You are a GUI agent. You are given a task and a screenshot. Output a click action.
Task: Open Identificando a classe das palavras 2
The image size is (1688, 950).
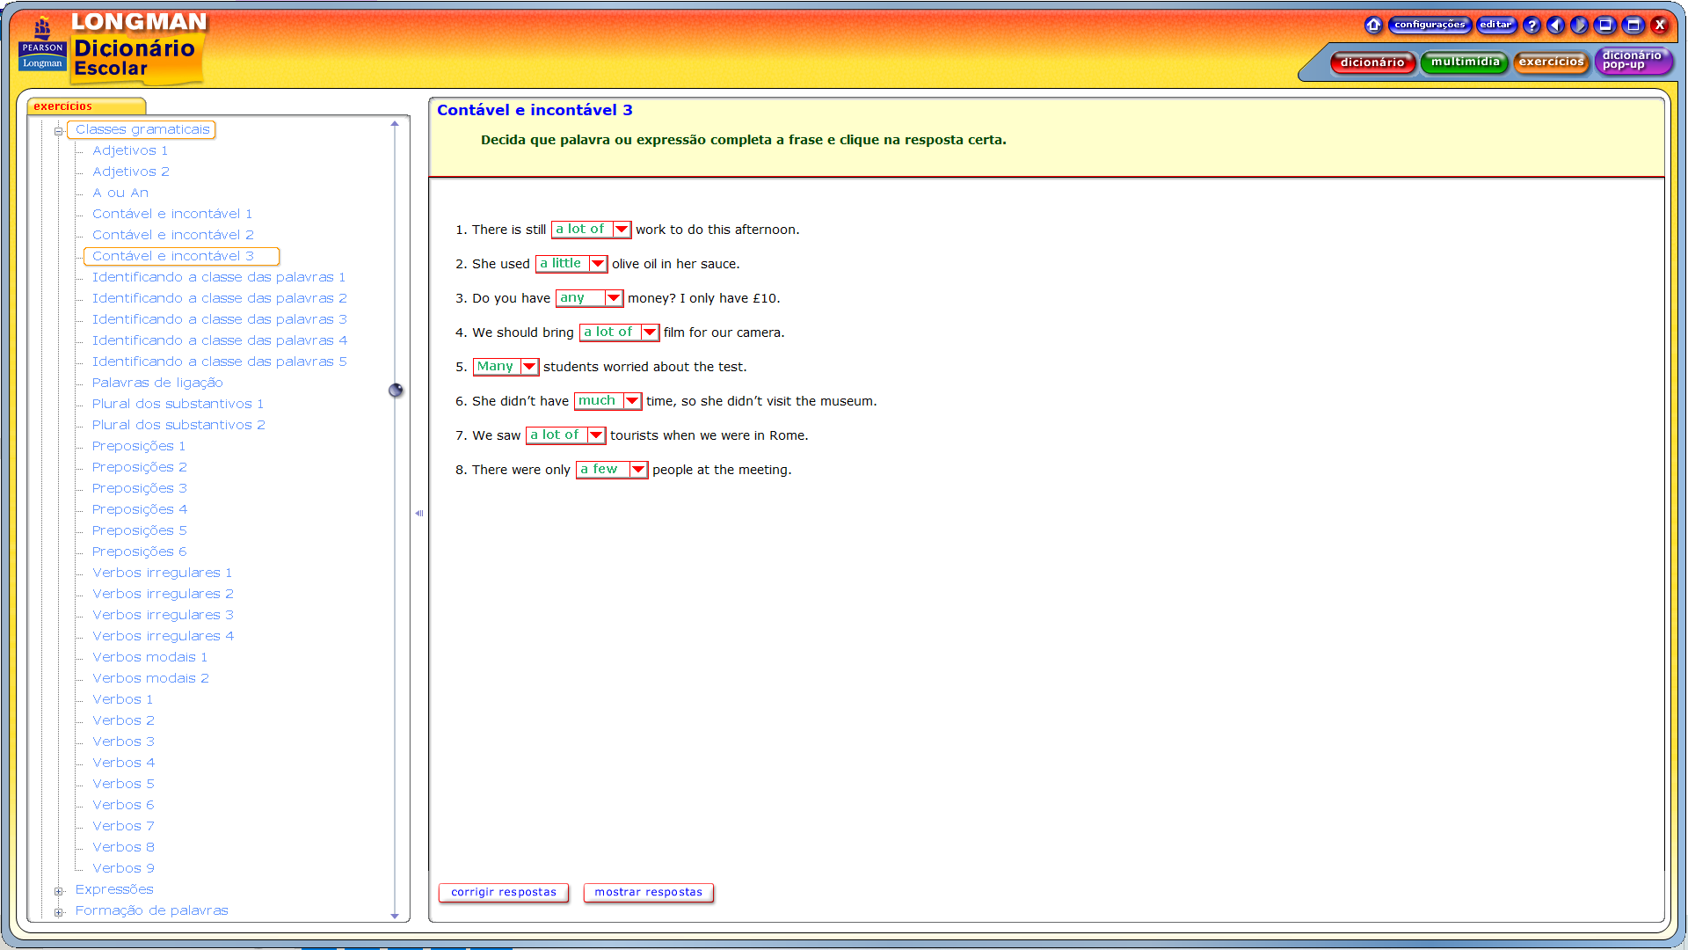point(220,298)
